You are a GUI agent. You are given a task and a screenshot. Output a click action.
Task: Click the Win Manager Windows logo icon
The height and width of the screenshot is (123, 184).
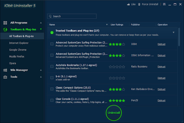[5, 70]
